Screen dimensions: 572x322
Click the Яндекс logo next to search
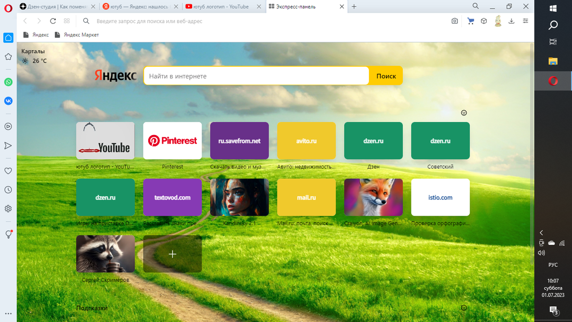tap(115, 75)
